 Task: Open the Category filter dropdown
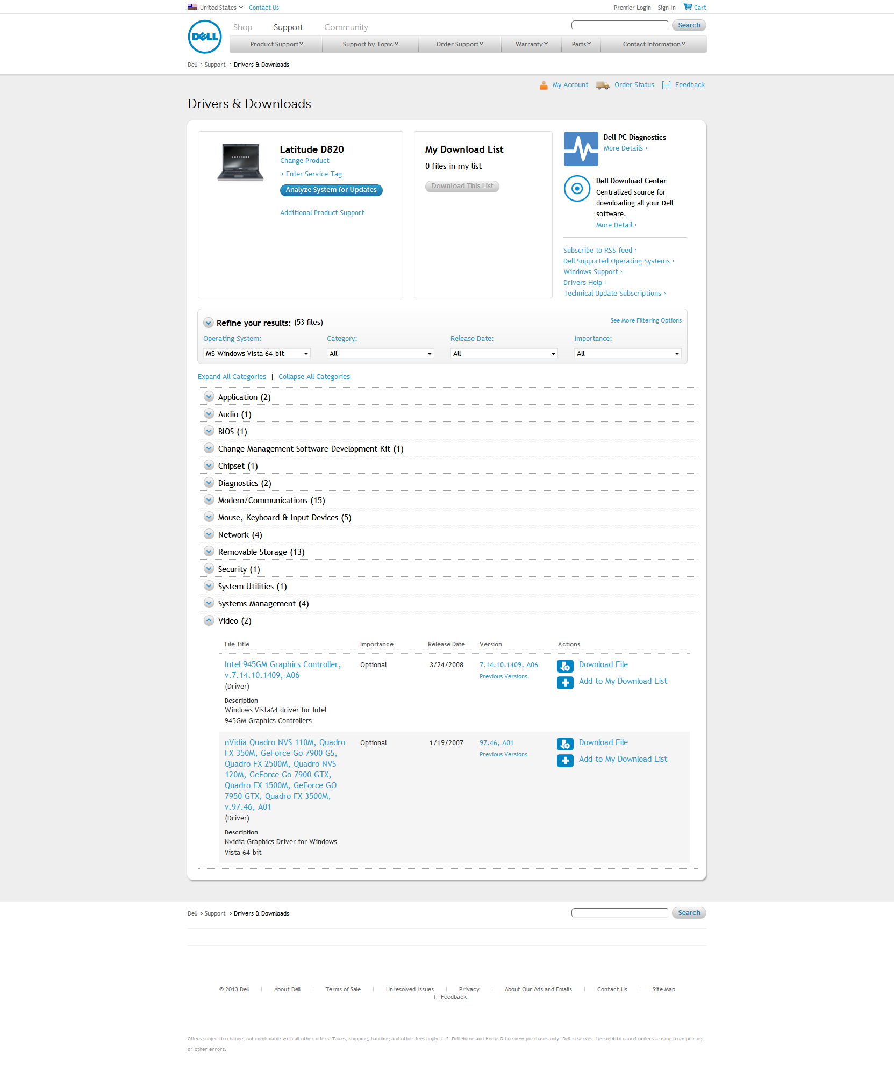pos(381,353)
